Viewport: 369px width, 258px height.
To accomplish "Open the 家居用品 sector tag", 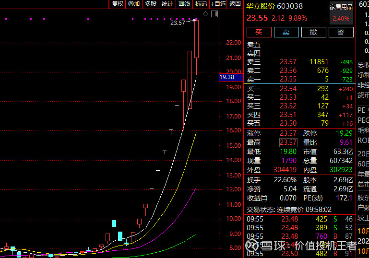I will point(341,7).
